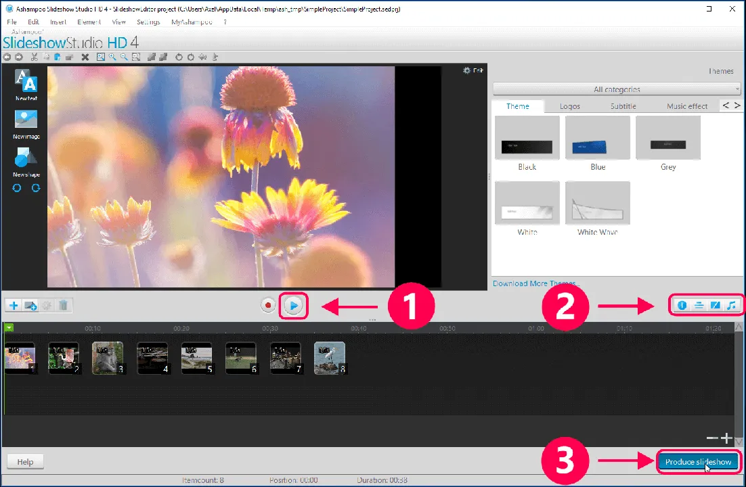Screen dimensions: 746x487
Task: Click the zoom in magnifier icon
Action: (x=113, y=57)
